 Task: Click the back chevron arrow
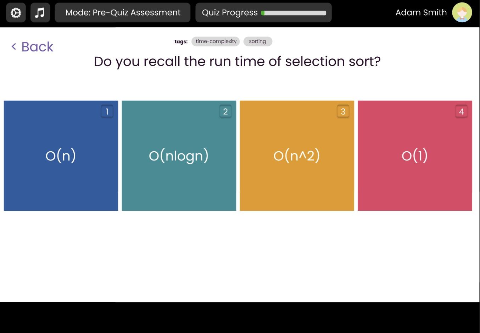pyautogui.click(x=14, y=46)
